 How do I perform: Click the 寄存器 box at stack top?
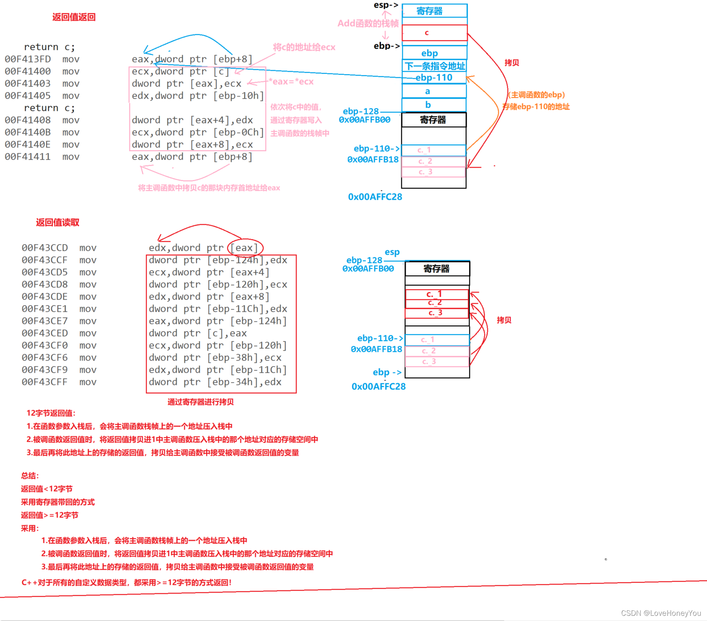(x=435, y=11)
